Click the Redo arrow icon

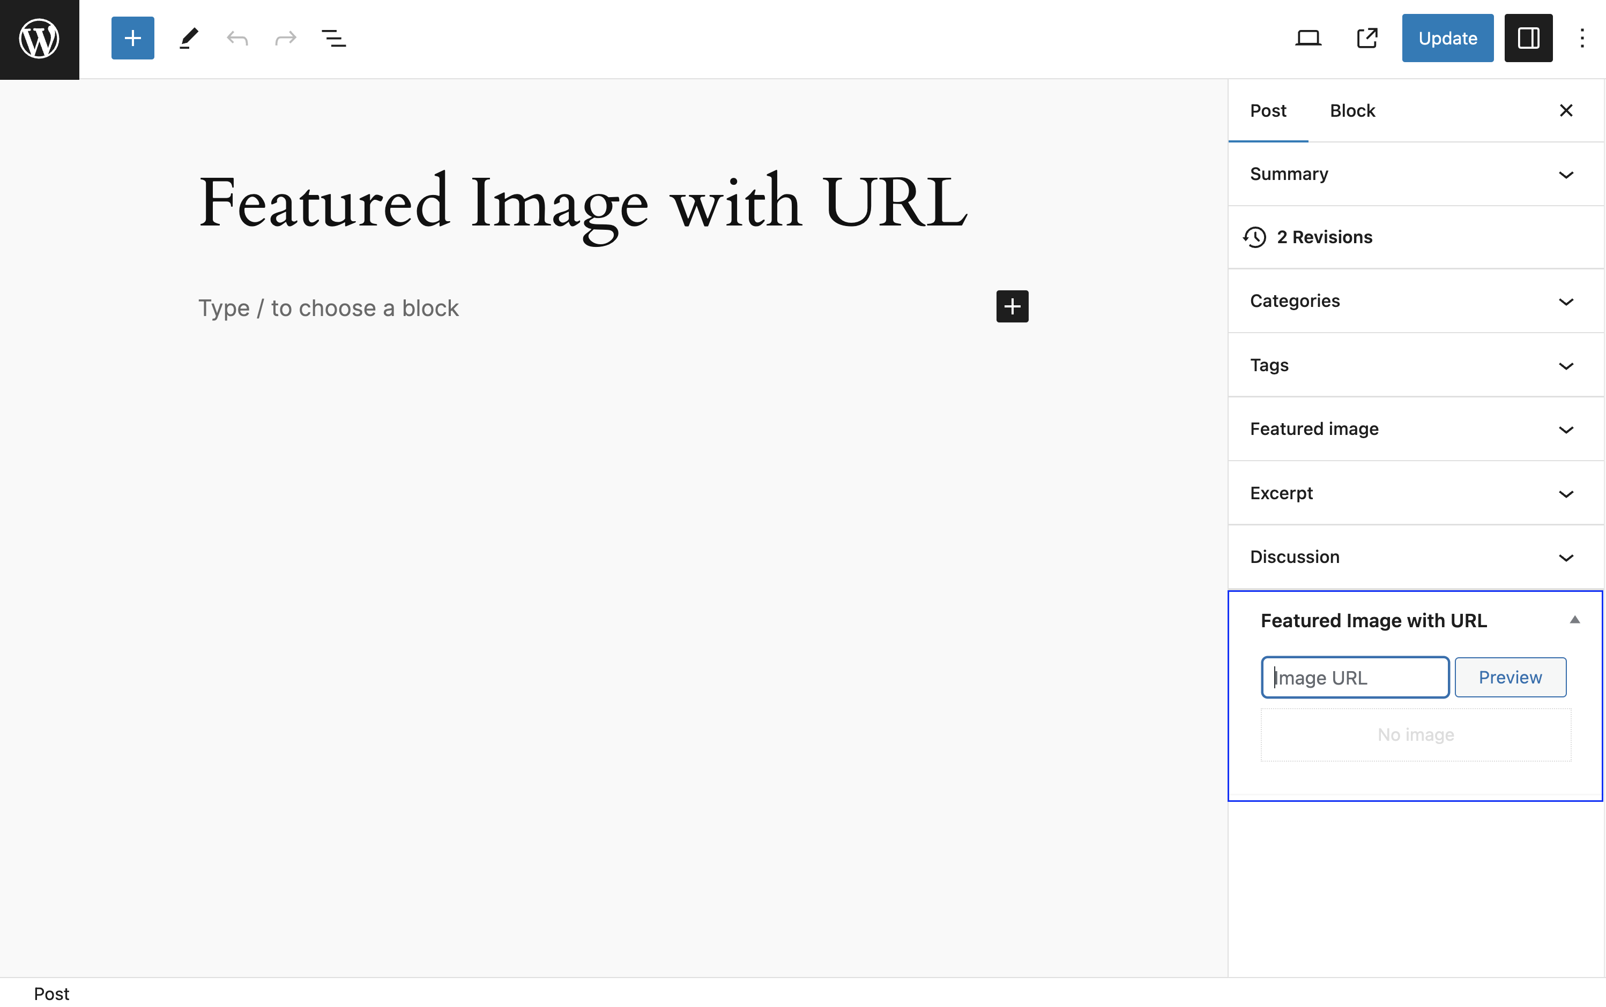pyautogui.click(x=285, y=38)
